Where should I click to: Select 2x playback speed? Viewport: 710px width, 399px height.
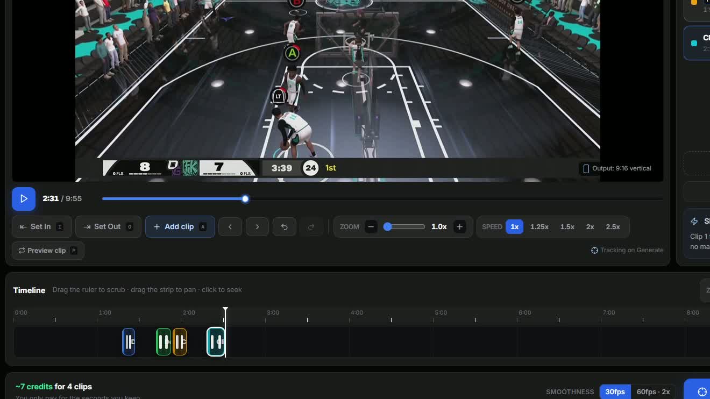(x=590, y=227)
